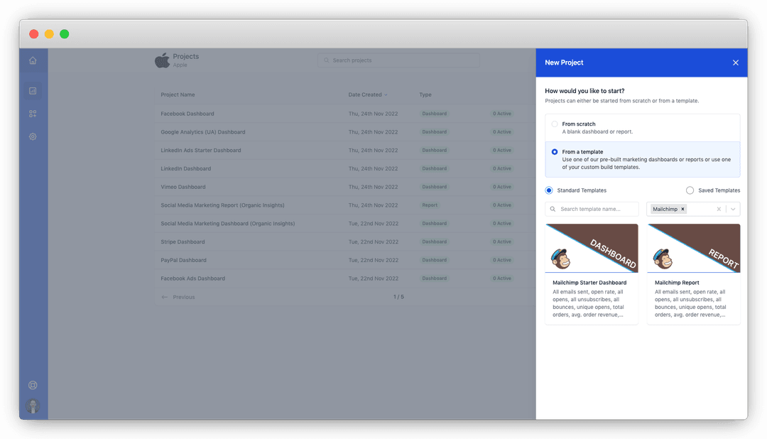Open the user avatar in sidebar
Screen dimensions: 767x439
pyautogui.click(x=33, y=406)
